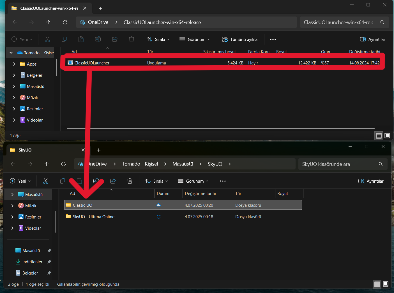Click the SkyUO klasöründe ara search box

tap(343, 164)
